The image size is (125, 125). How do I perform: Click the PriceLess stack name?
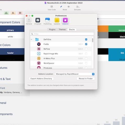point(48,68)
